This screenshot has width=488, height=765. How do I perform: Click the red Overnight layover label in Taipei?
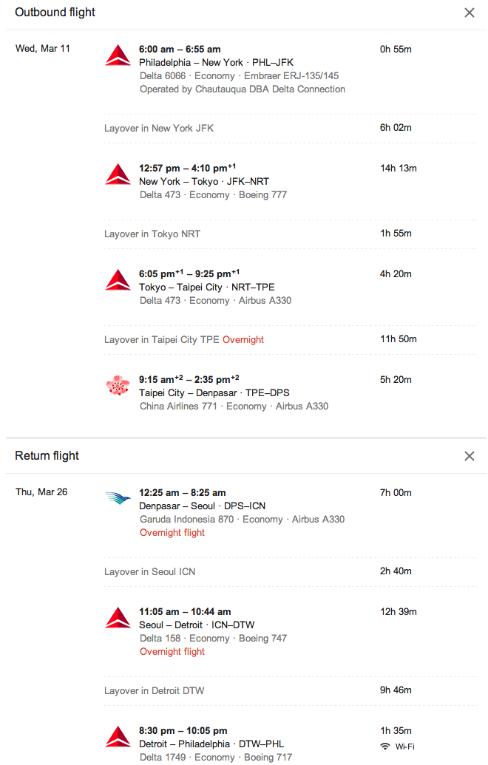(243, 339)
